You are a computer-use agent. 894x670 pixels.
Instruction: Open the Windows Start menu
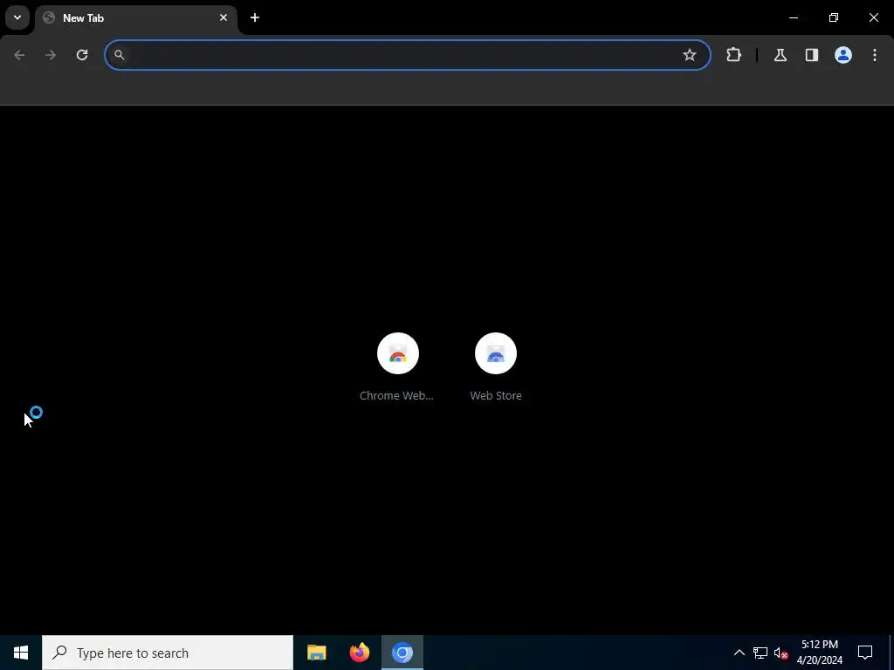tap(21, 653)
